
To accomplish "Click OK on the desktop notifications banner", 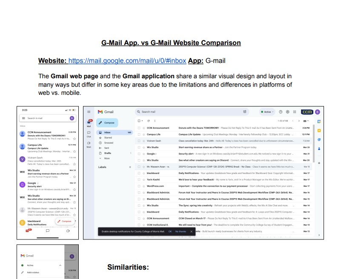I will pyautogui.click(x=170, y=232).
